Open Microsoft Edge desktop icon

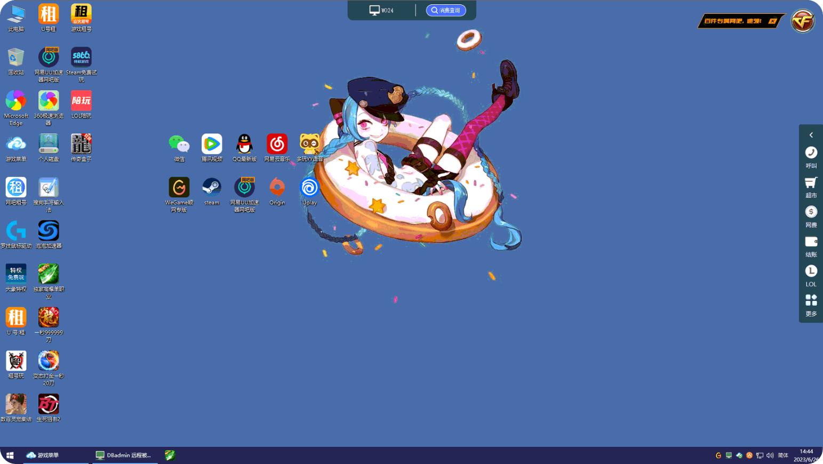(x=16, y=108)
